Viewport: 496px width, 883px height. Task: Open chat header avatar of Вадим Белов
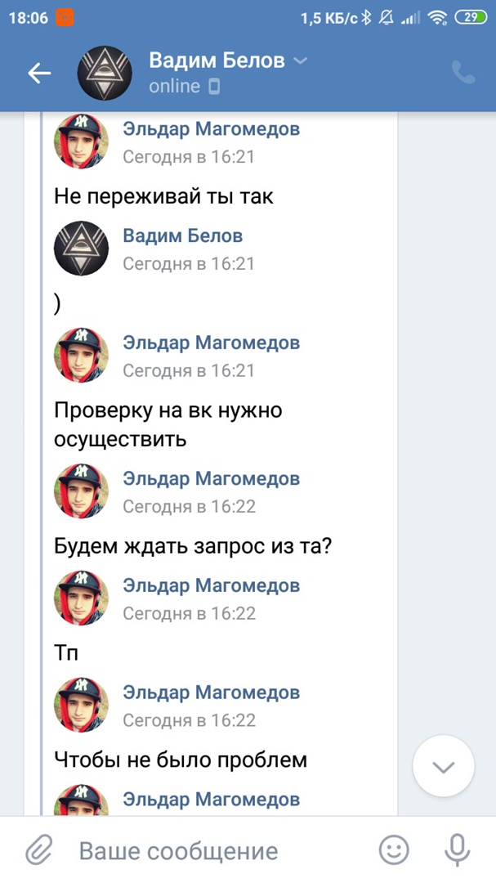click(105, 74)
